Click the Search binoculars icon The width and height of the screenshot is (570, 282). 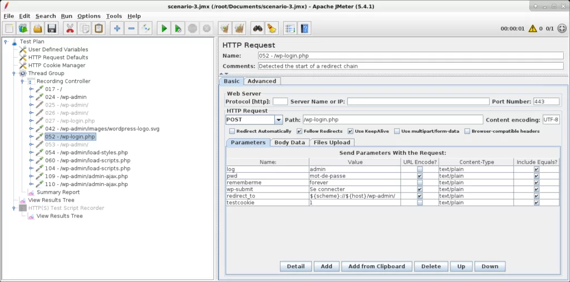point(257,28)
